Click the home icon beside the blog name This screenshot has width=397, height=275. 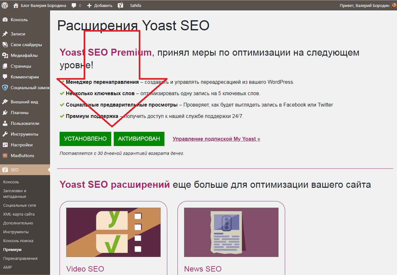[x=16, y=5]
